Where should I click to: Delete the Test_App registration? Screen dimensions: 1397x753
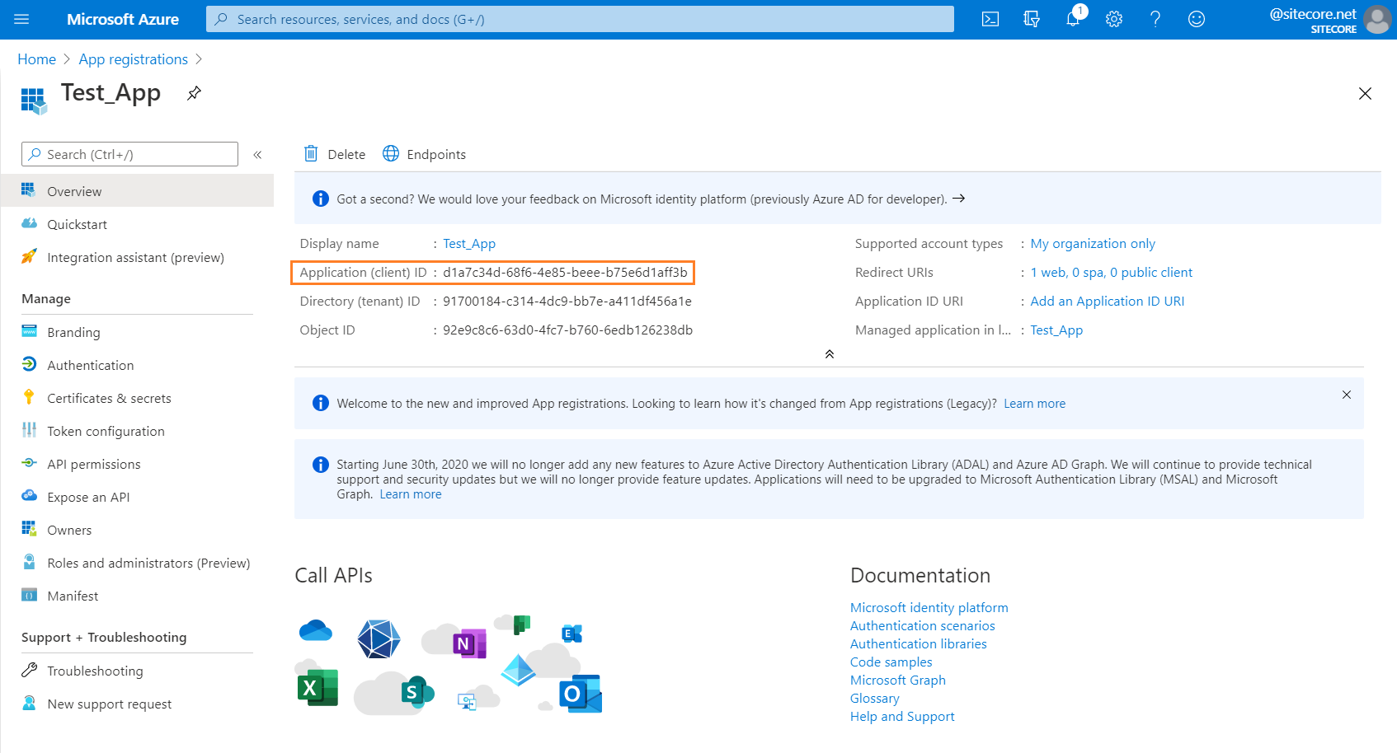pyautogui.click(x=333, y=154)
